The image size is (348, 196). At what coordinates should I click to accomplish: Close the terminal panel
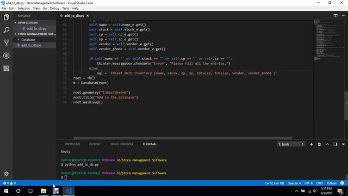(343, 144)
